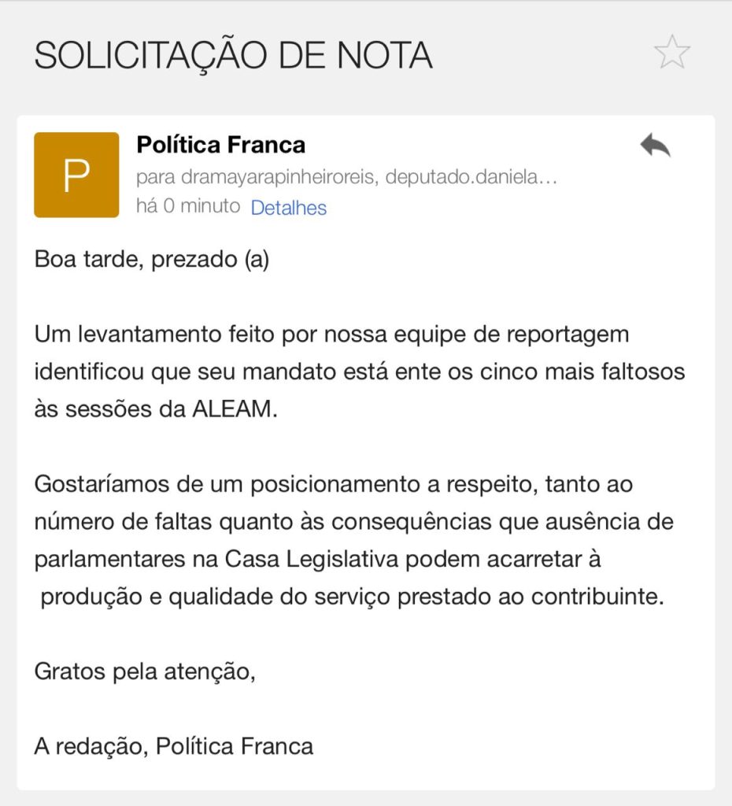Click sender name Política Franca in header

coord(220,145)
